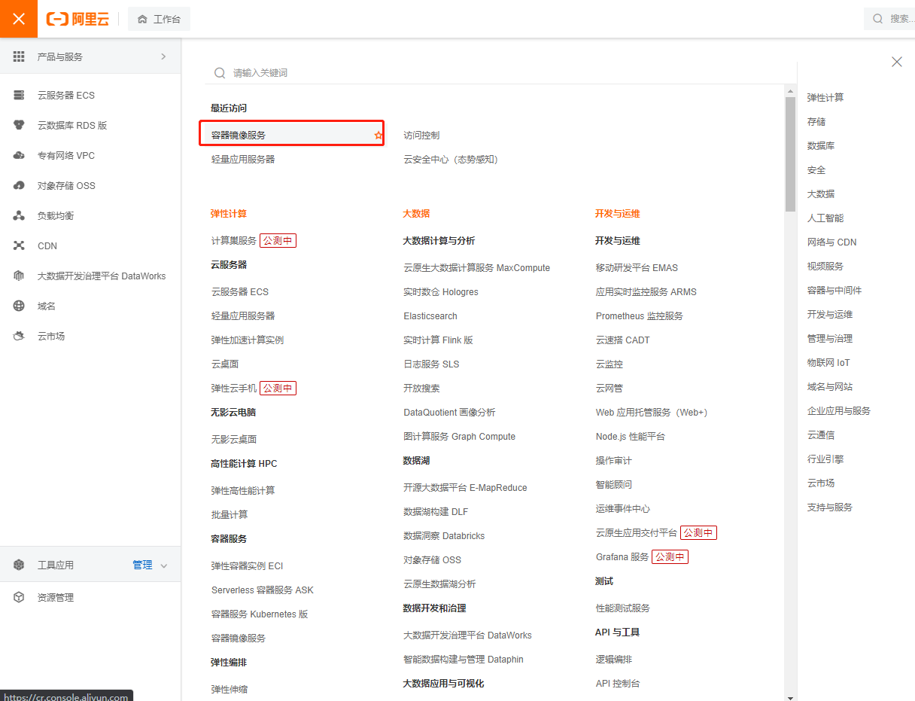Jump to 物联网 IoT in category index
The width and height of the screenshot is (915, 701).
(828, 363)
